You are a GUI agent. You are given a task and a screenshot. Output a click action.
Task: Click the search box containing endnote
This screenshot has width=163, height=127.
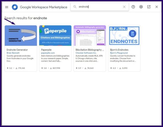click(100, 7)
